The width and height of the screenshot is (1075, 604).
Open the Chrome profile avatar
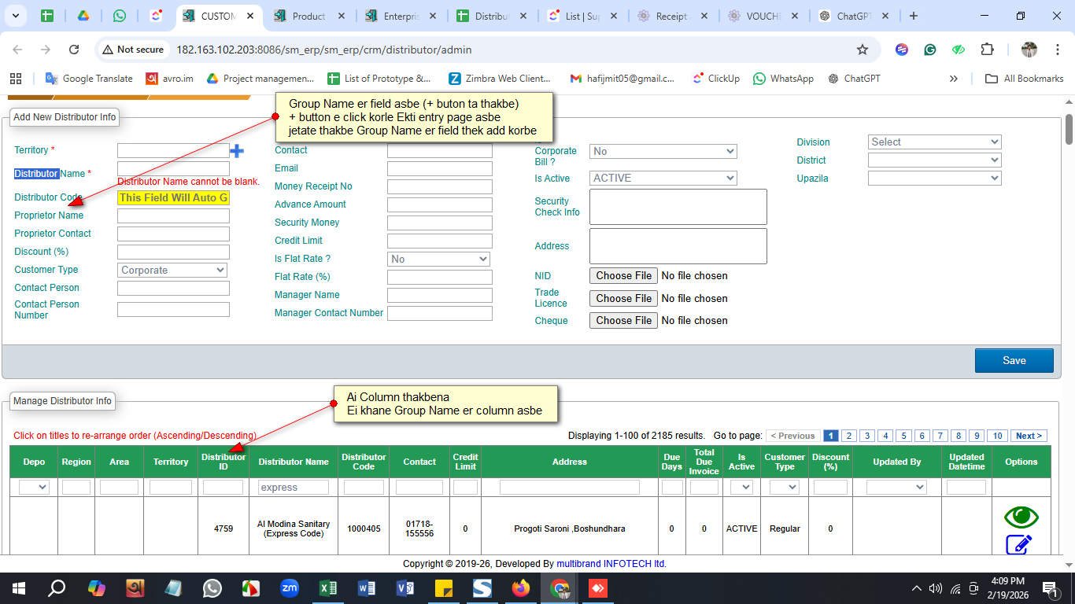point(1029,50)
